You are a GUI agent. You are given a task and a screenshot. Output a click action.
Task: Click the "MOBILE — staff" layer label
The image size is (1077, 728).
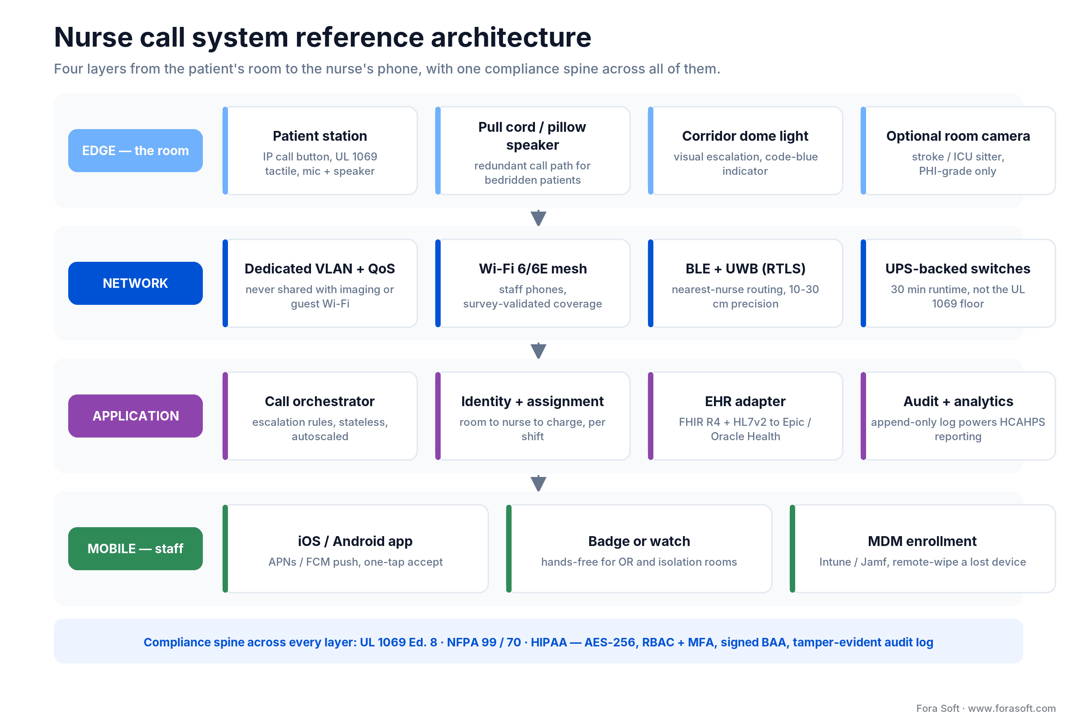click(x=136, y=549)
